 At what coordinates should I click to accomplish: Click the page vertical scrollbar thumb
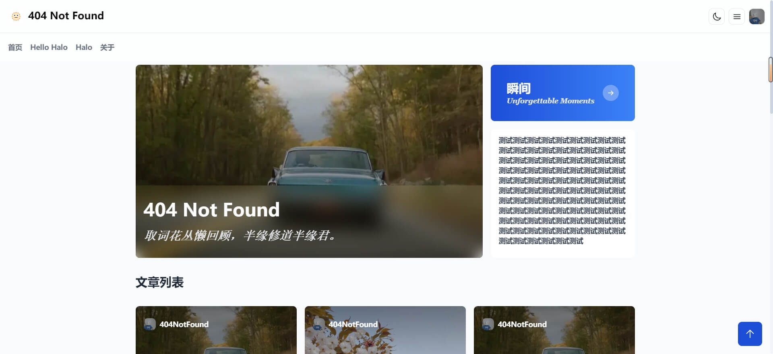pos(770,70)
